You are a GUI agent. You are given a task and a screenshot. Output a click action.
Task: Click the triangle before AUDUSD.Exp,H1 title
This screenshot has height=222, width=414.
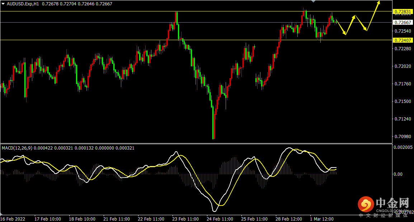tap(3, 4)
